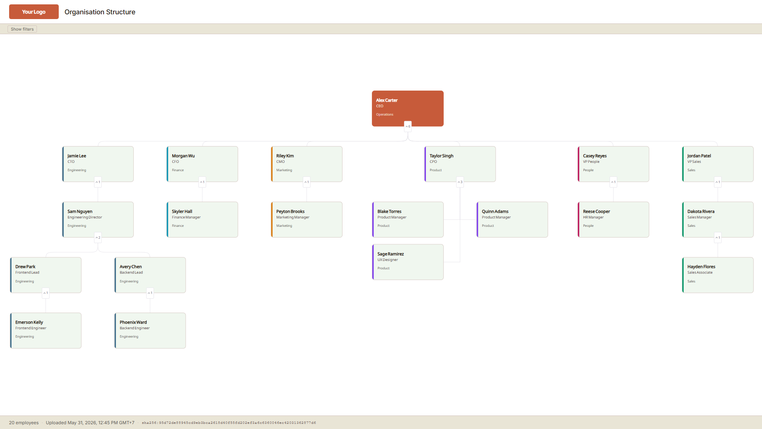Screen dimensions: 762x429
Task: Collapse Alex Carter's 6 direct reports
Action: pos(408,126)
